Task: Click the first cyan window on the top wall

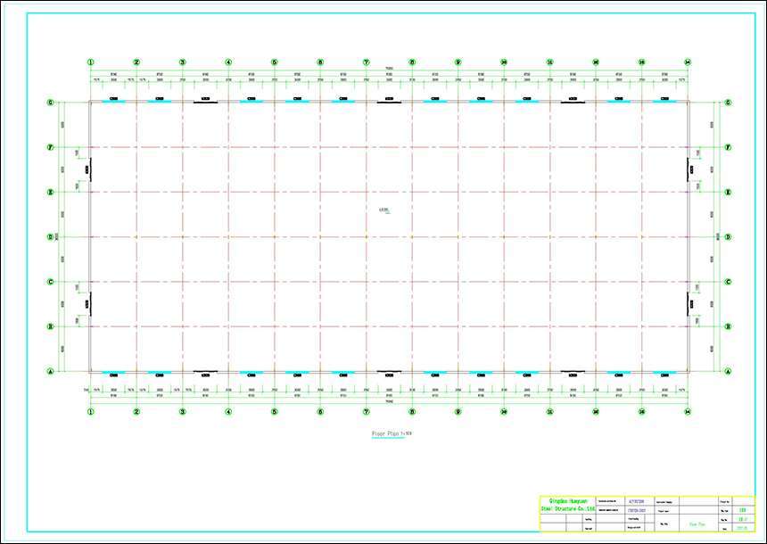Action: 113,101
